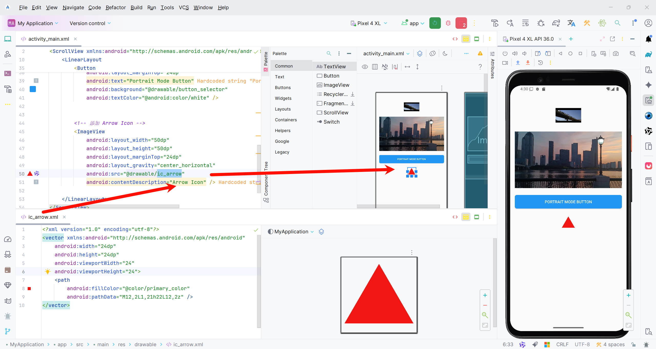Toggle design view options eye icon

tap(365, 67)
